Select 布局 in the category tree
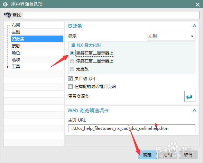 click(16, 25)
